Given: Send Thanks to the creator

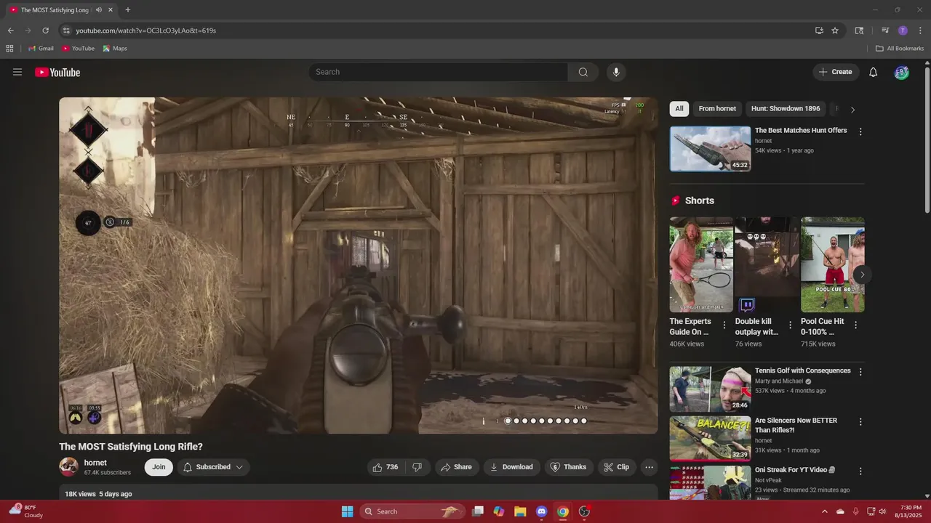Looking at the screenshot, I should [568, 467].
